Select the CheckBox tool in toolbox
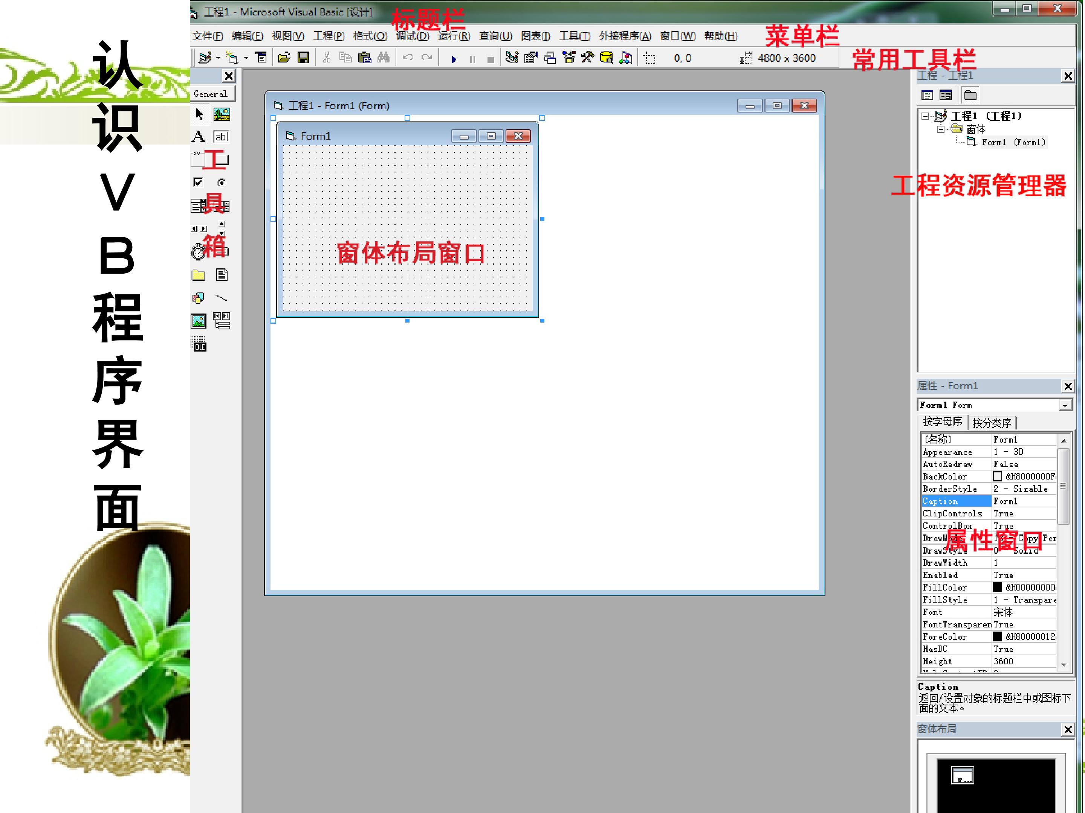Viewport: 1085px width, 813px height. click(x=198, y=183)
